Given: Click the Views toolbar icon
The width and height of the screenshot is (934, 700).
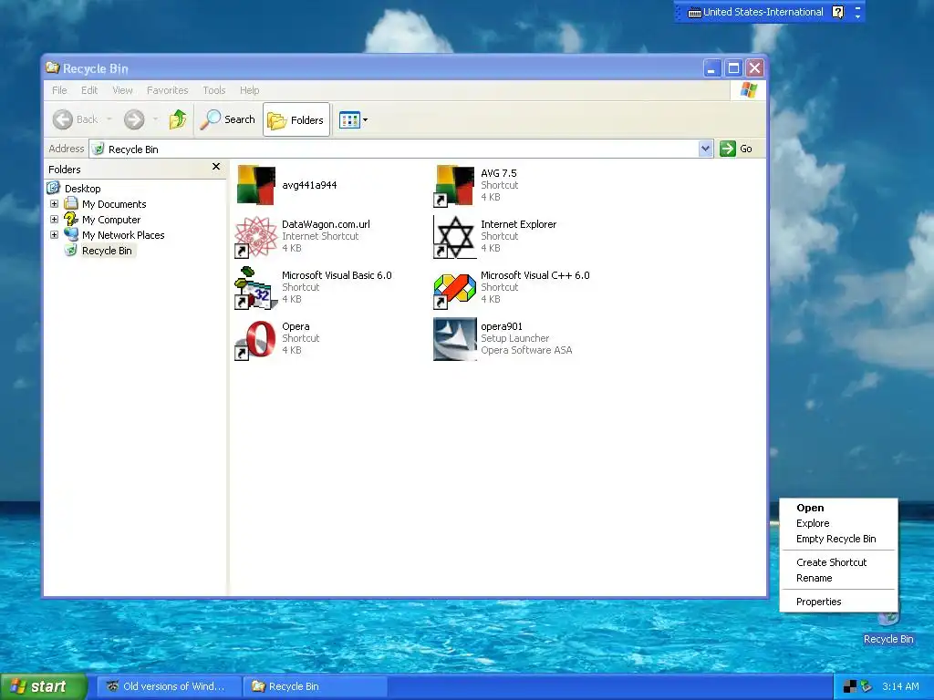Looking at the screenshot, I should 349,120.
